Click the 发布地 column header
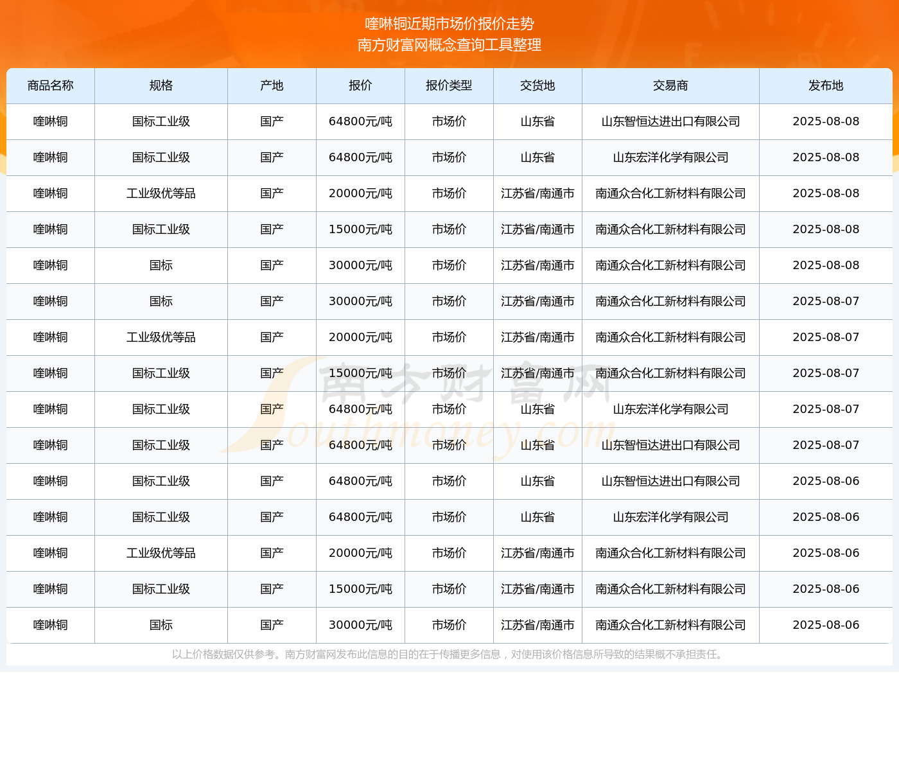 point(826,85)
